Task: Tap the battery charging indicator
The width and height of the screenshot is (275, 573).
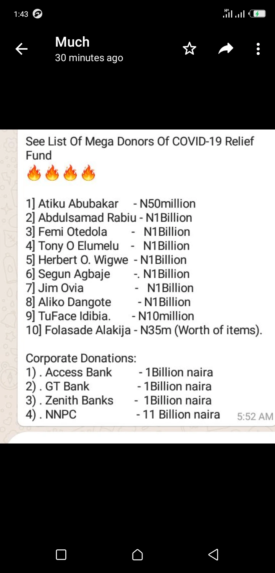Action: [257, 14]
